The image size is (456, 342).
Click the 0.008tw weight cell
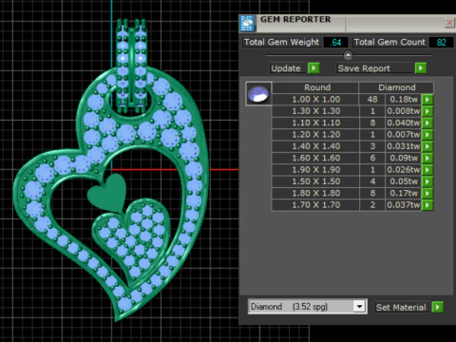coord(404,111)
